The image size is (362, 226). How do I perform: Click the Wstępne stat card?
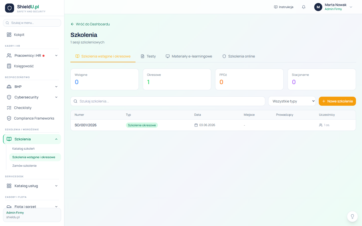(x=105, y=79)
